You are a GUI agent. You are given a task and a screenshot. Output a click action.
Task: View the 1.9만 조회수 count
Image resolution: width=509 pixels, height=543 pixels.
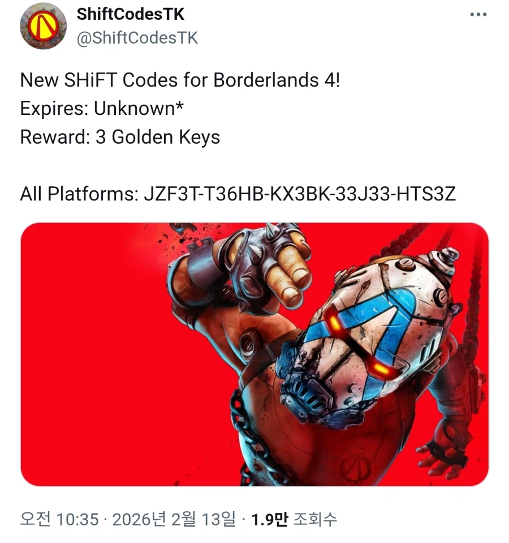pyautogui.click(x=294, y=519)
